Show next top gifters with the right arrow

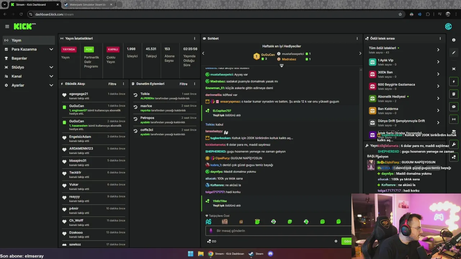360,53
